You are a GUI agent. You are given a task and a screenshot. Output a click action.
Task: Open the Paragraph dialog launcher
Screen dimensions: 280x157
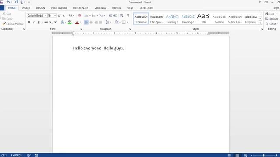(x=130, y=29)
